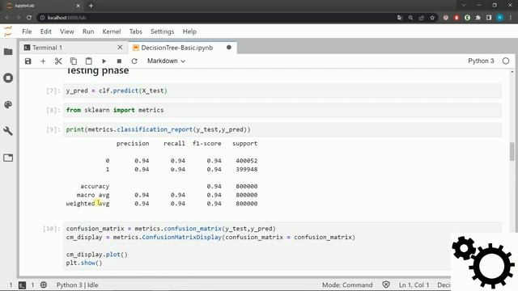Open the Notebook Tools wrench icon
This screenshot has width=518, height=291.
click(8, 131)
